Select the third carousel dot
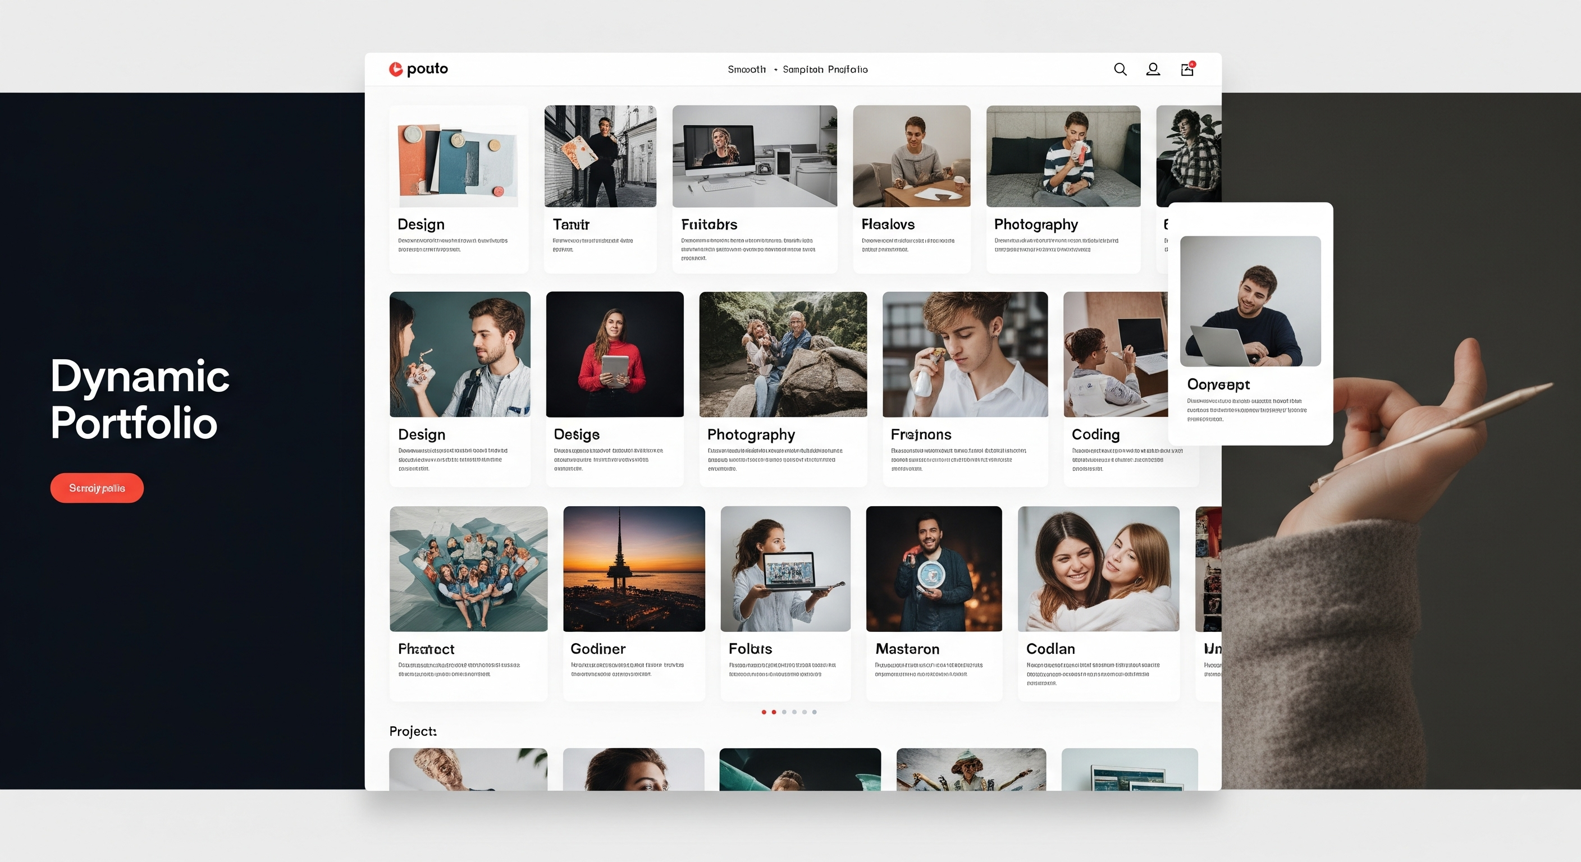The width and height of the screenshot is (1581, 862). [784, 712]
